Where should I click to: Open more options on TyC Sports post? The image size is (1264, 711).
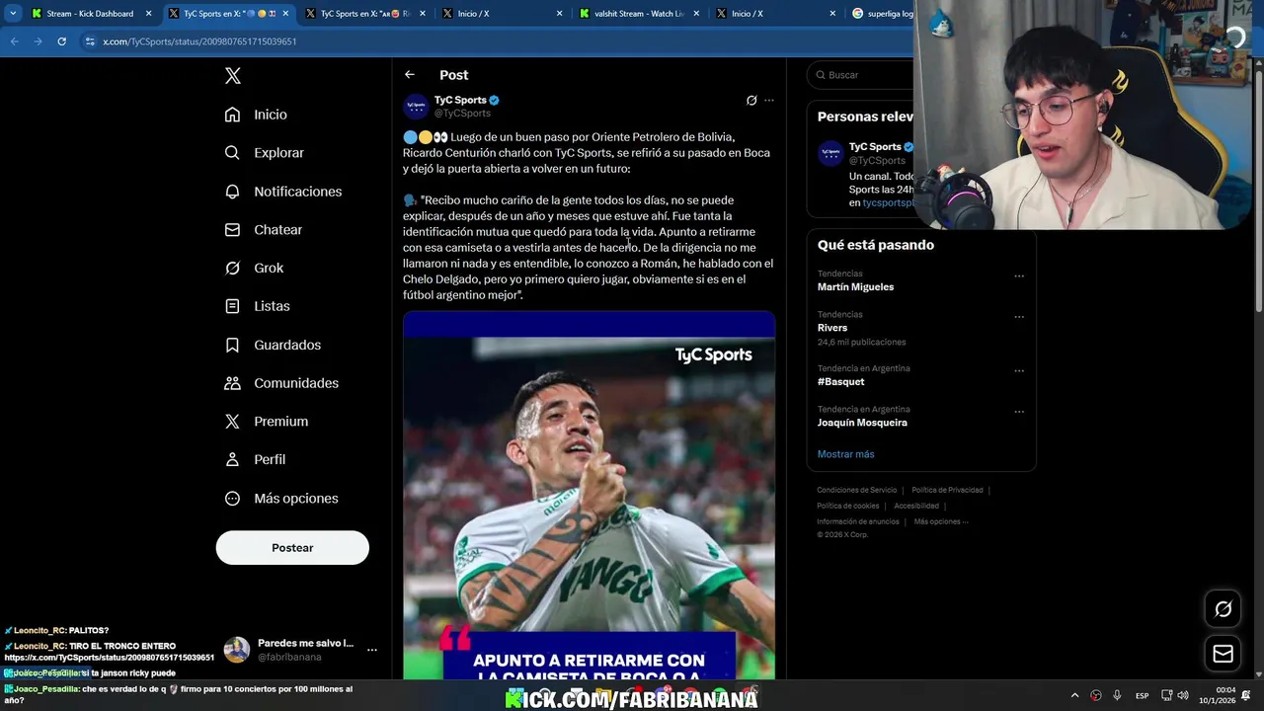(x=769, y=101)
